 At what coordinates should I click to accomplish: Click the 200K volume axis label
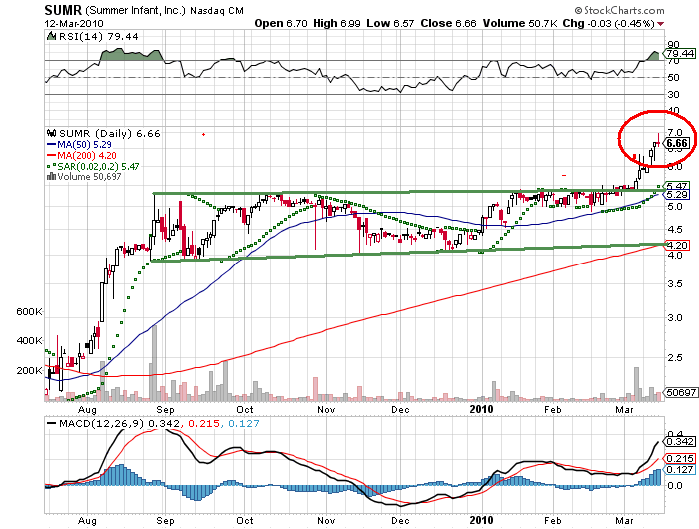click(x=29, y=370)
